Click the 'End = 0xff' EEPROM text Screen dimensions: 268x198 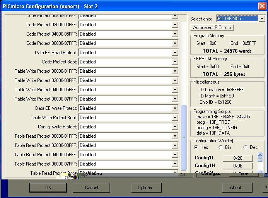[240, 67]
